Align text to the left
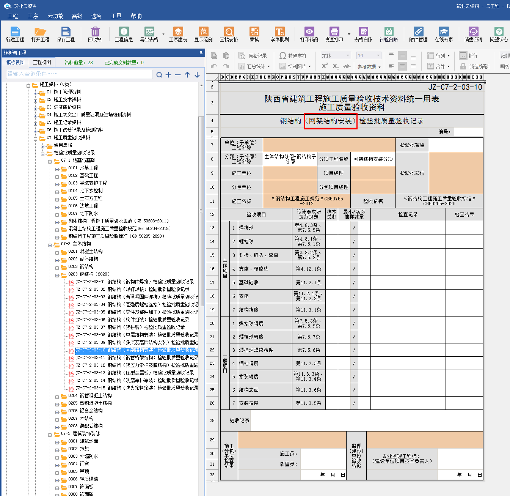Image resolution: width=510 pixels, height=496 pixels. 391,66
